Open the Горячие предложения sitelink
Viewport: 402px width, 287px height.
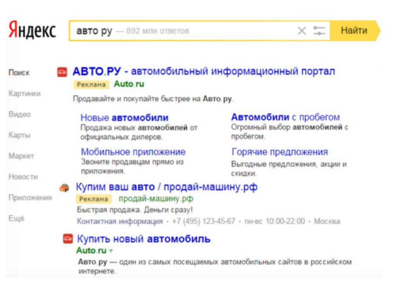pos(280,152)
